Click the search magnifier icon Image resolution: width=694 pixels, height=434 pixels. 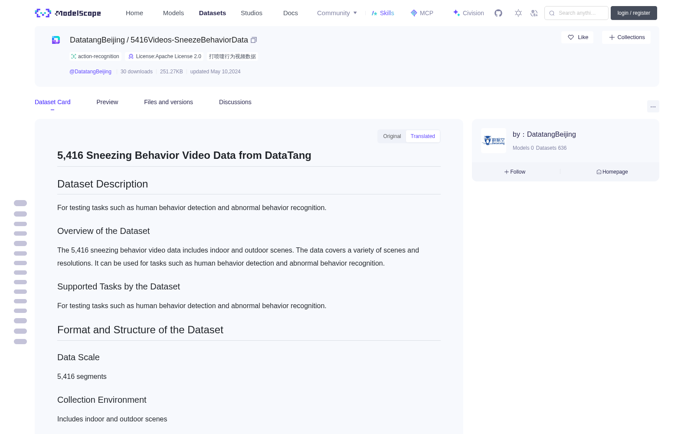[x=552, y=13]
